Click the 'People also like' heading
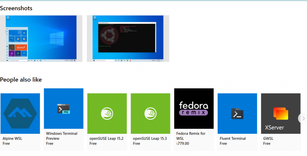Viewport: 307px width, 156px height. point(21,79)
